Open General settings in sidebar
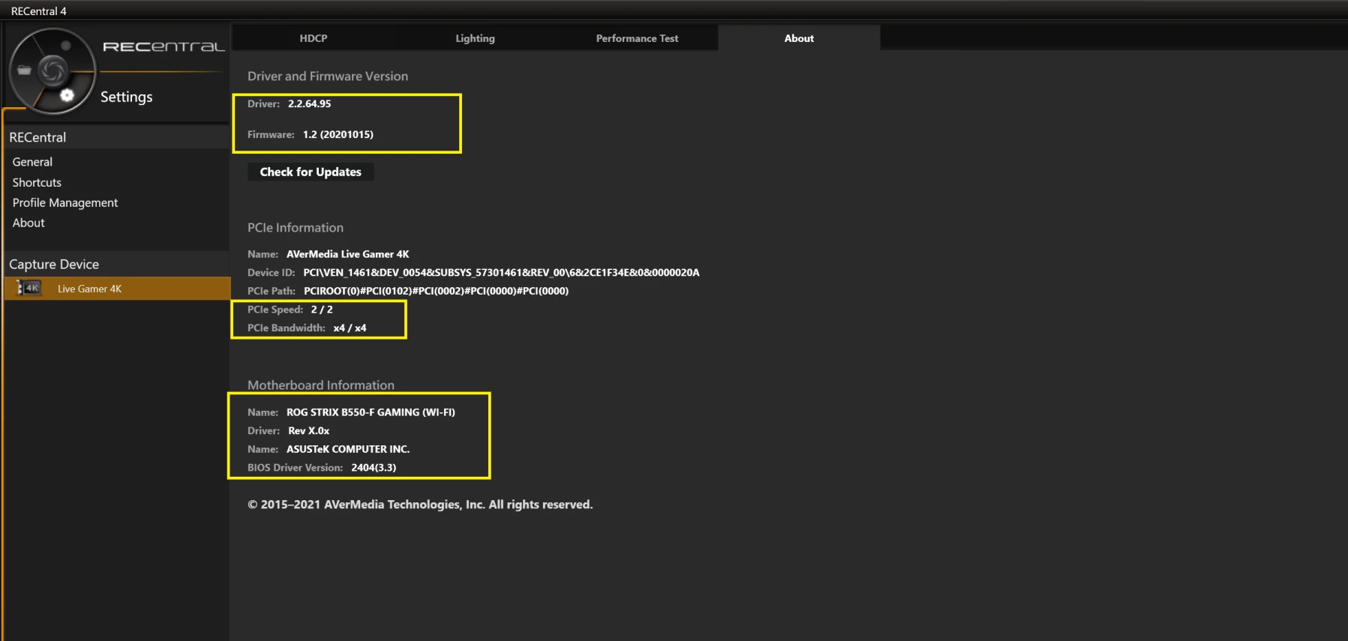Screen dimensions: 1348x641 click(32, 162)
